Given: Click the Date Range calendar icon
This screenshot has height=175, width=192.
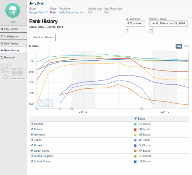Looking at the screenshot, I should click(x=151, y=19).
